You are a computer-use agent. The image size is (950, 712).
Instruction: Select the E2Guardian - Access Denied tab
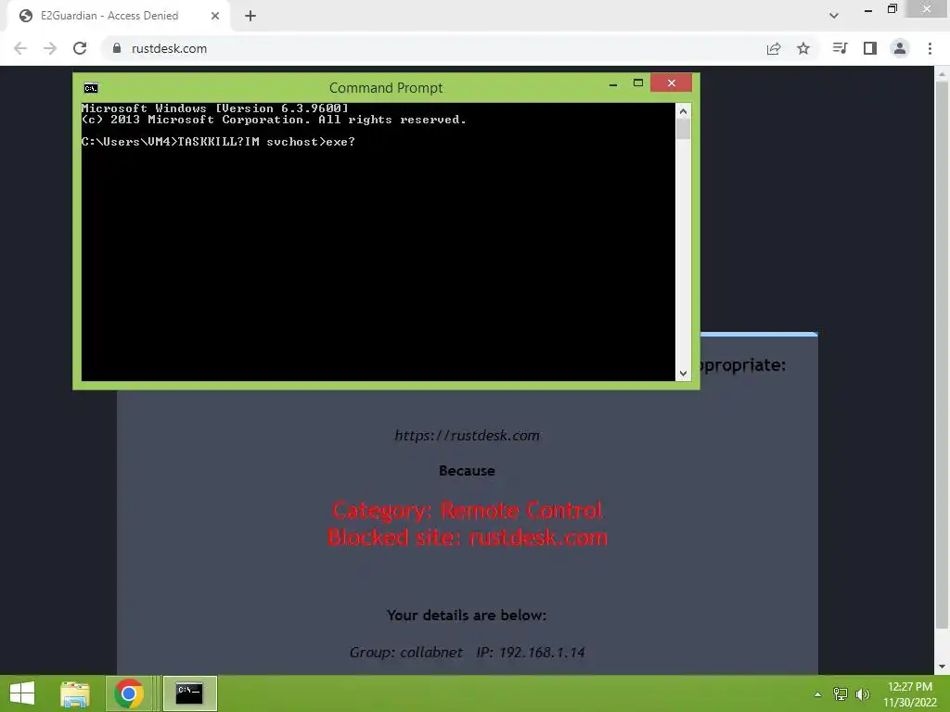109,16
